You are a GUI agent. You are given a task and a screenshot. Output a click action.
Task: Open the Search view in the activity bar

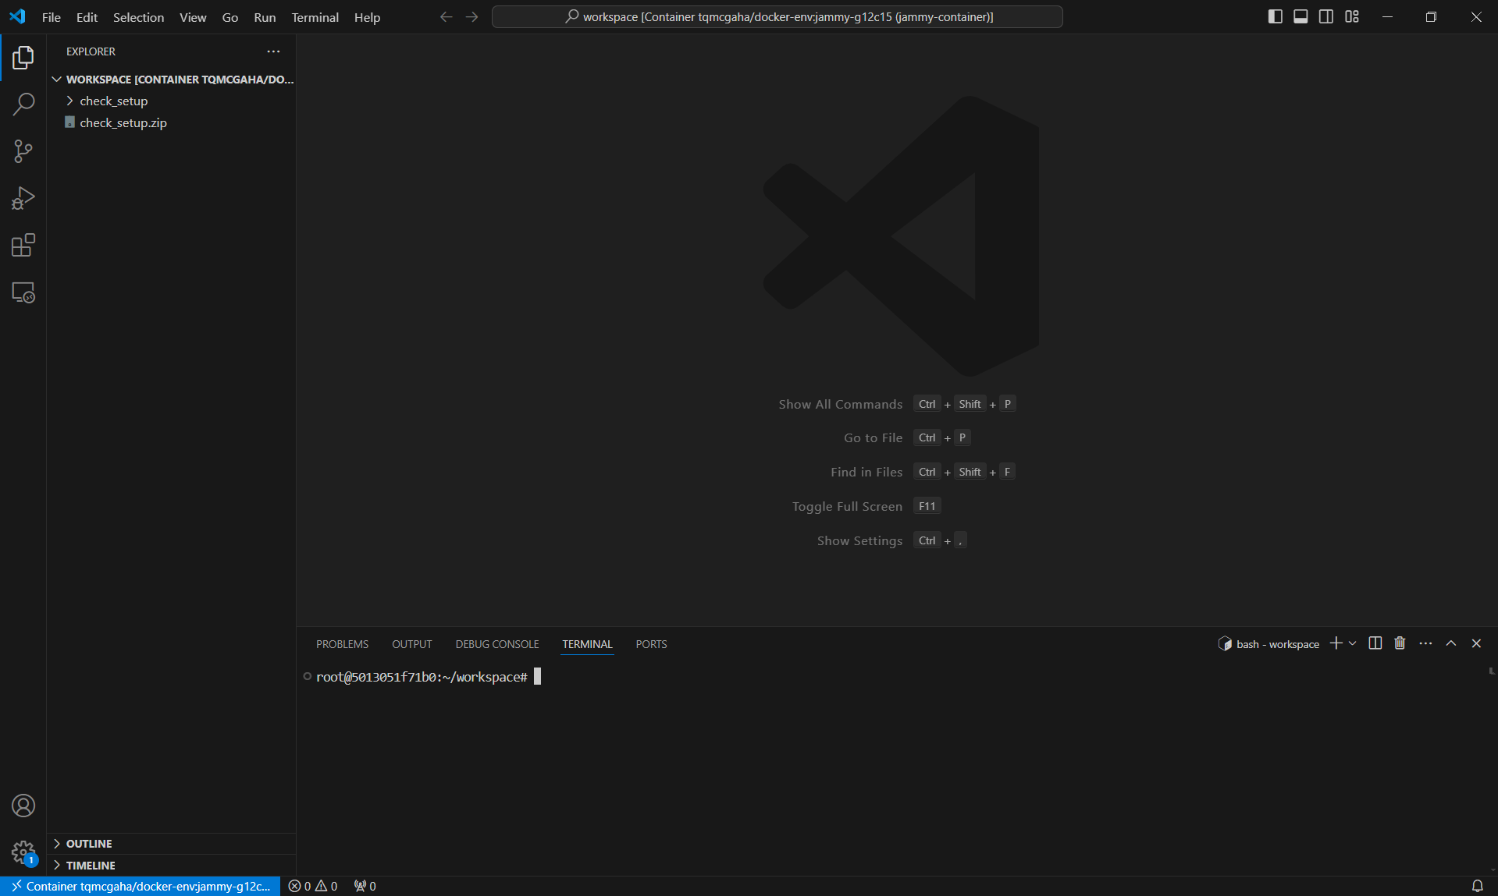point(23,104)
